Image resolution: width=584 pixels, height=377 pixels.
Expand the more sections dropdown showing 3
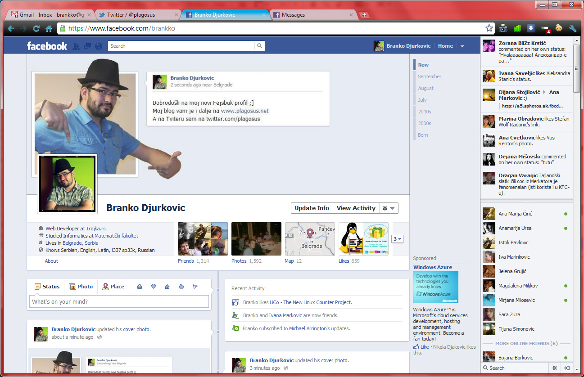397,239
